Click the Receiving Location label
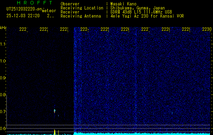Viewport: 213px width, 135px height. [x=82, y=8]
